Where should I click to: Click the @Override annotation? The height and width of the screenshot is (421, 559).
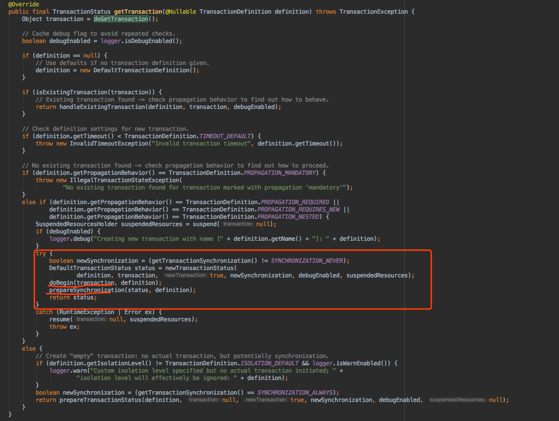23,4
